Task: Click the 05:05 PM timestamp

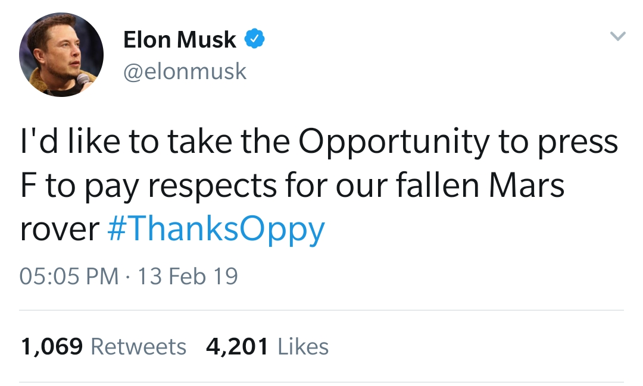Action: point(69,276)
